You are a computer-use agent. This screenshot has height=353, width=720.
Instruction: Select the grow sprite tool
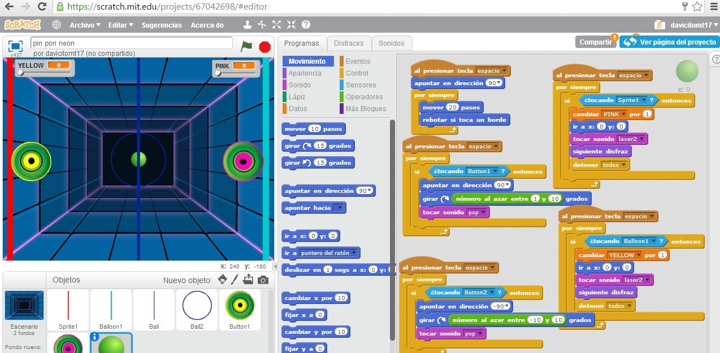[x=276, y=24]
